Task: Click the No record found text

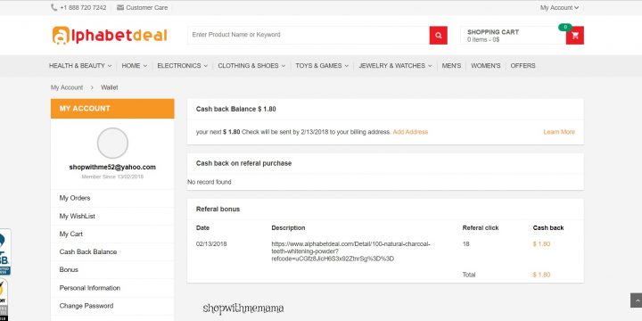Action: coord(210,182)
